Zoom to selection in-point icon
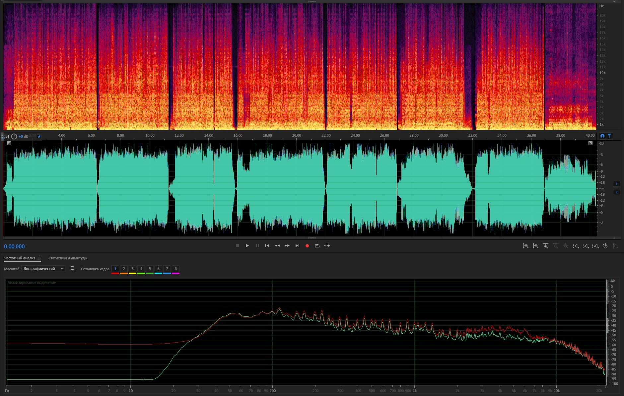 click(x=576, y=246)
